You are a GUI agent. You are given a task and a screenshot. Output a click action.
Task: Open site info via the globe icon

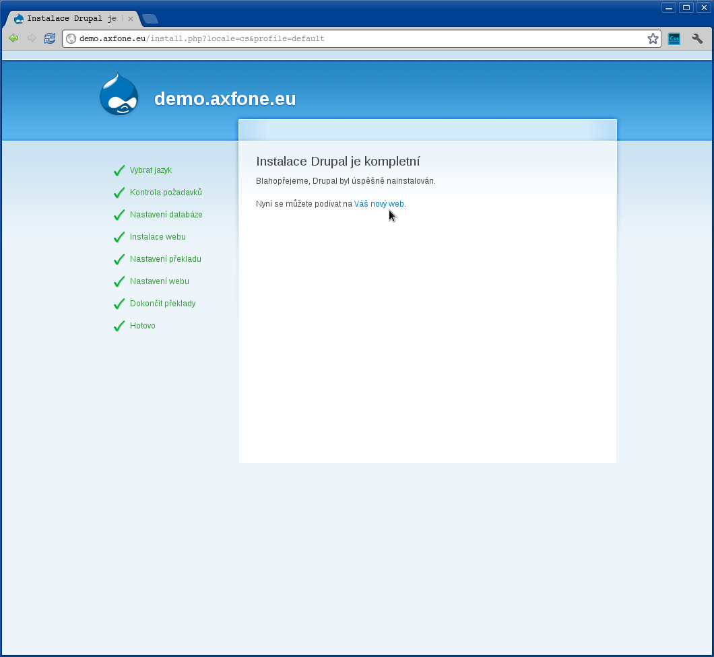pos(71,39)
